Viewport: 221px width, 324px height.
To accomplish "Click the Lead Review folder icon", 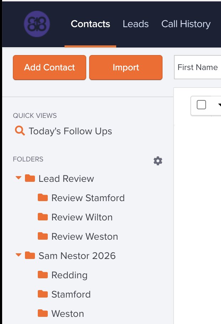I will (x=30, y=178).
